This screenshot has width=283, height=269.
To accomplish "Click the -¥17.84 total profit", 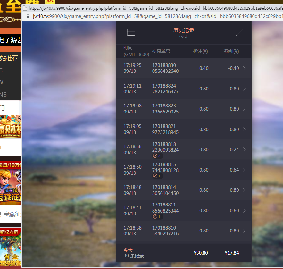I will click(x=231, y=253).
